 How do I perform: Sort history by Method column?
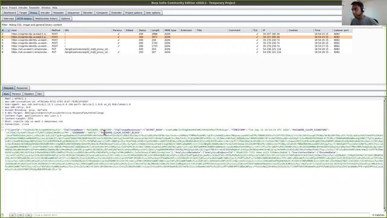coord(57,30)
